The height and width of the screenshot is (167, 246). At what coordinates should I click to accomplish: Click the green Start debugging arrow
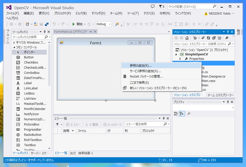73,24
